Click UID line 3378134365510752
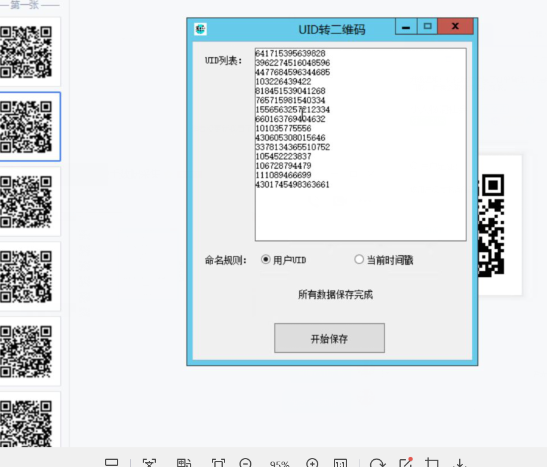 [293, 147]
